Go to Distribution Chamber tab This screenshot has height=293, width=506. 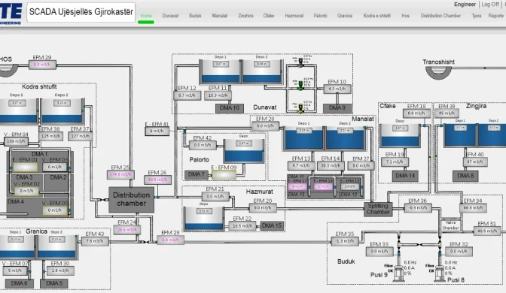tap(440, 16)
